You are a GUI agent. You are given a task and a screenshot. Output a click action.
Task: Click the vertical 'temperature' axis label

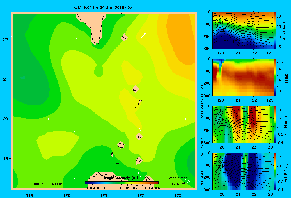tap(283, 31)
